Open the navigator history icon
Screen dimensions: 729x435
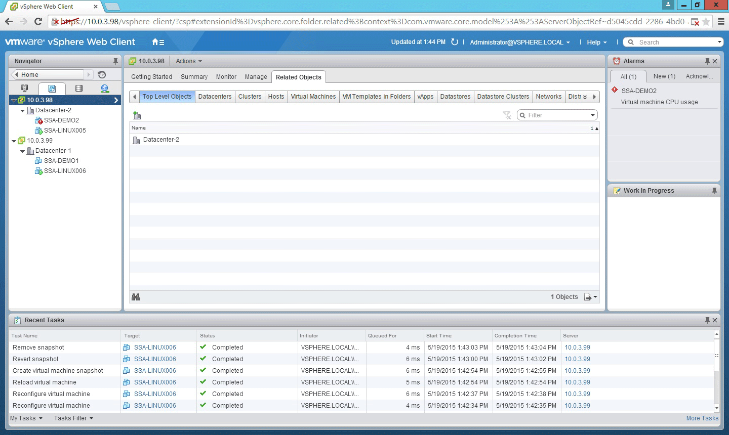102,74
